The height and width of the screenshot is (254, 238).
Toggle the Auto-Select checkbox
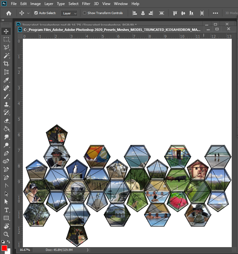pos(36,13)
